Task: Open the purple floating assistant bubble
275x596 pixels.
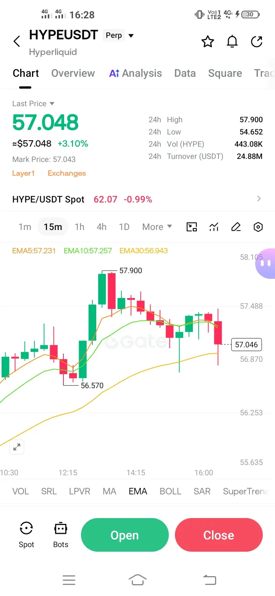Action: point(266,263)
